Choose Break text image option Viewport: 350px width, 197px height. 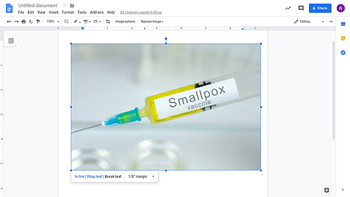(113, 176)
